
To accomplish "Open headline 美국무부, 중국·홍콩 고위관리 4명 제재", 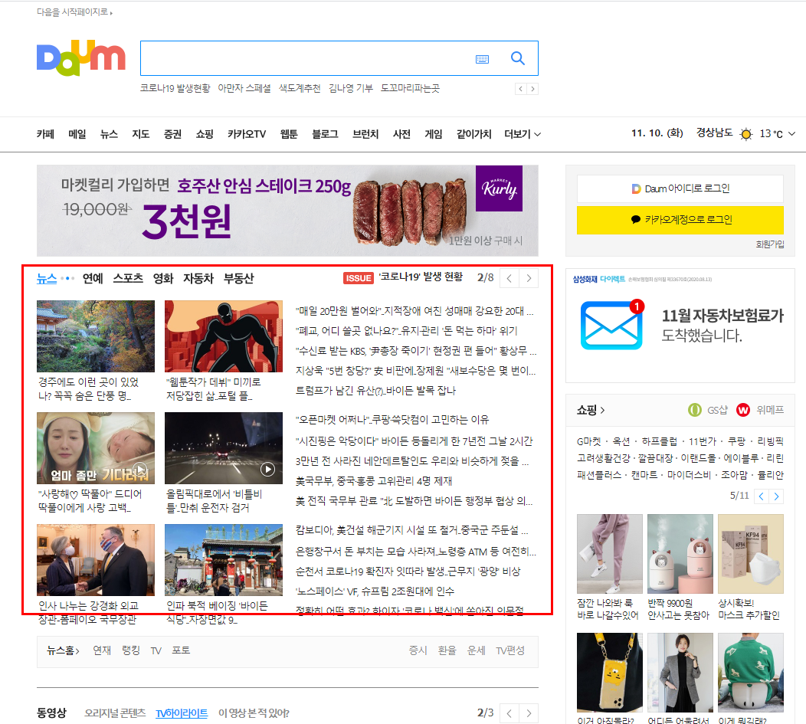I will coord(374,481).
